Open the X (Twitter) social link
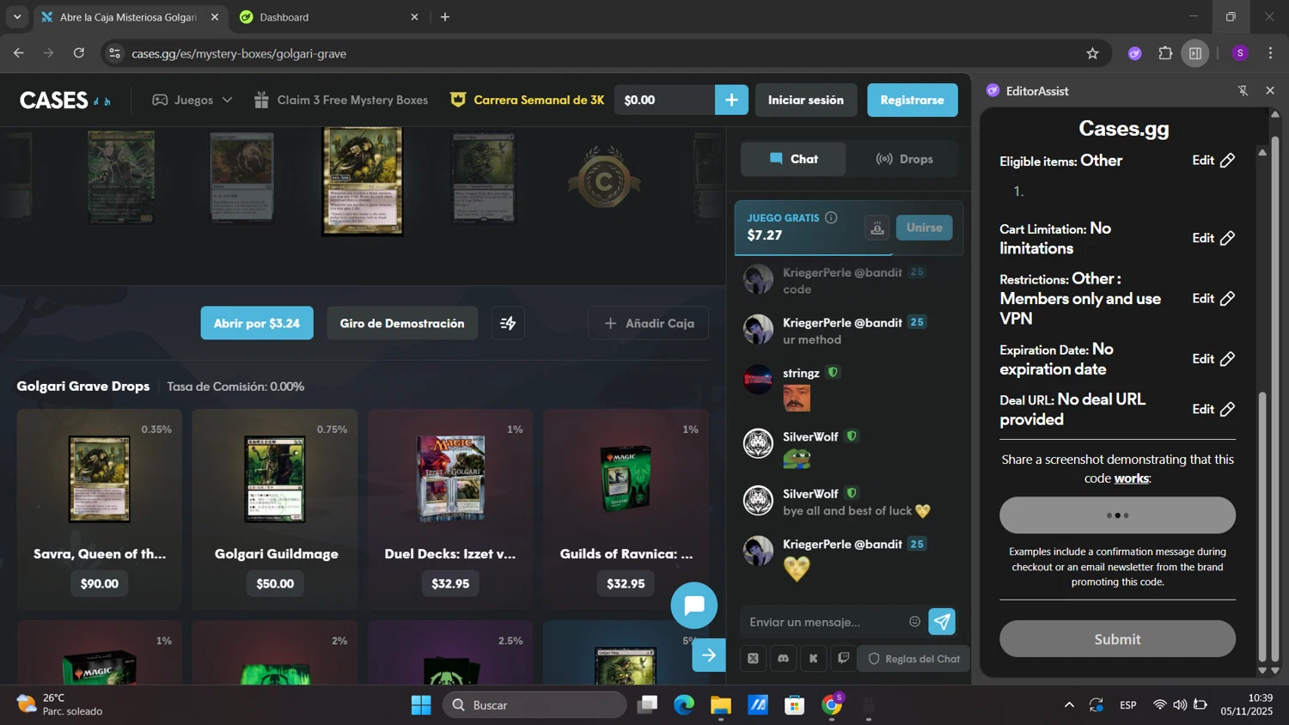The image size is (1289, 725). click(x=753, y=659)
